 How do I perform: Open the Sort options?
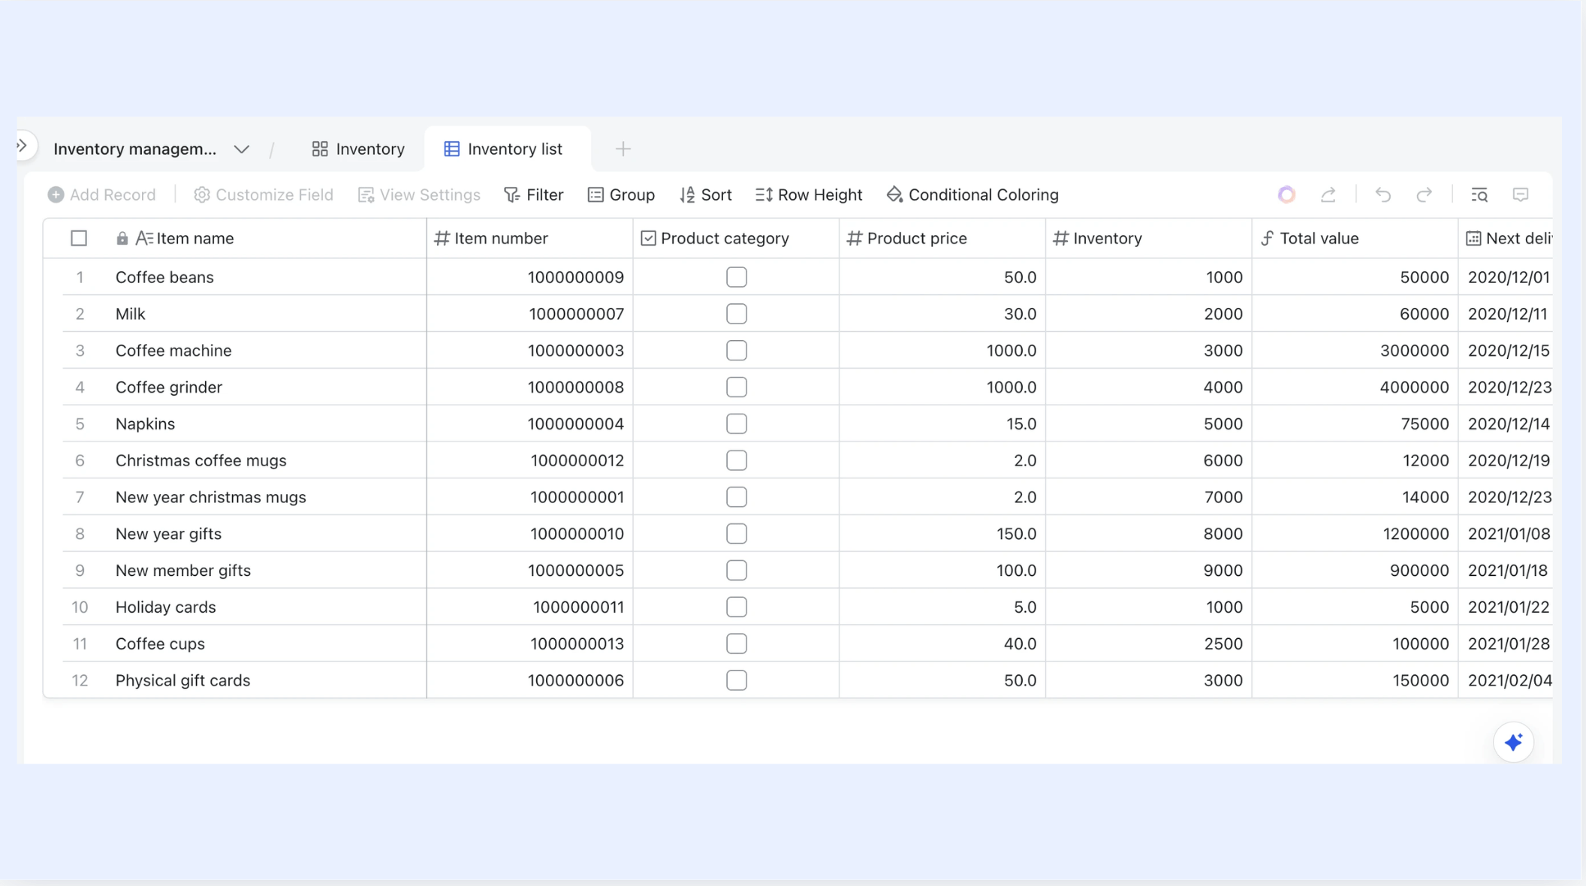[705, 195]
